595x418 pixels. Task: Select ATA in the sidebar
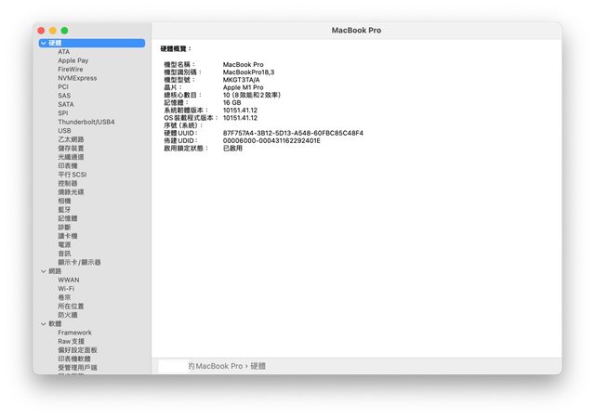coord(64,52)
